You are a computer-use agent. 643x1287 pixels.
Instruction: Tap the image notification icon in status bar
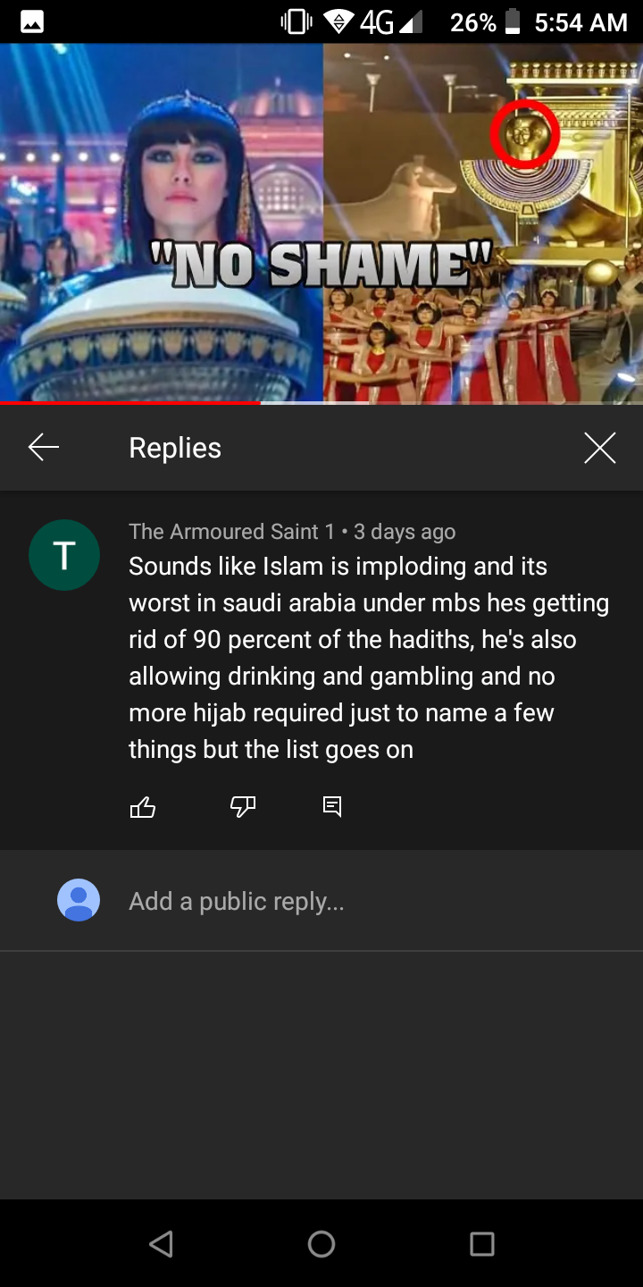(x=32, y=23)
